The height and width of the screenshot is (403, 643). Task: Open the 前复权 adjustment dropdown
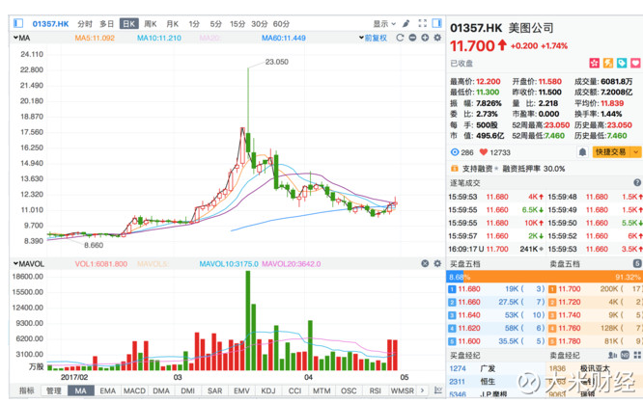pos(374,38)
